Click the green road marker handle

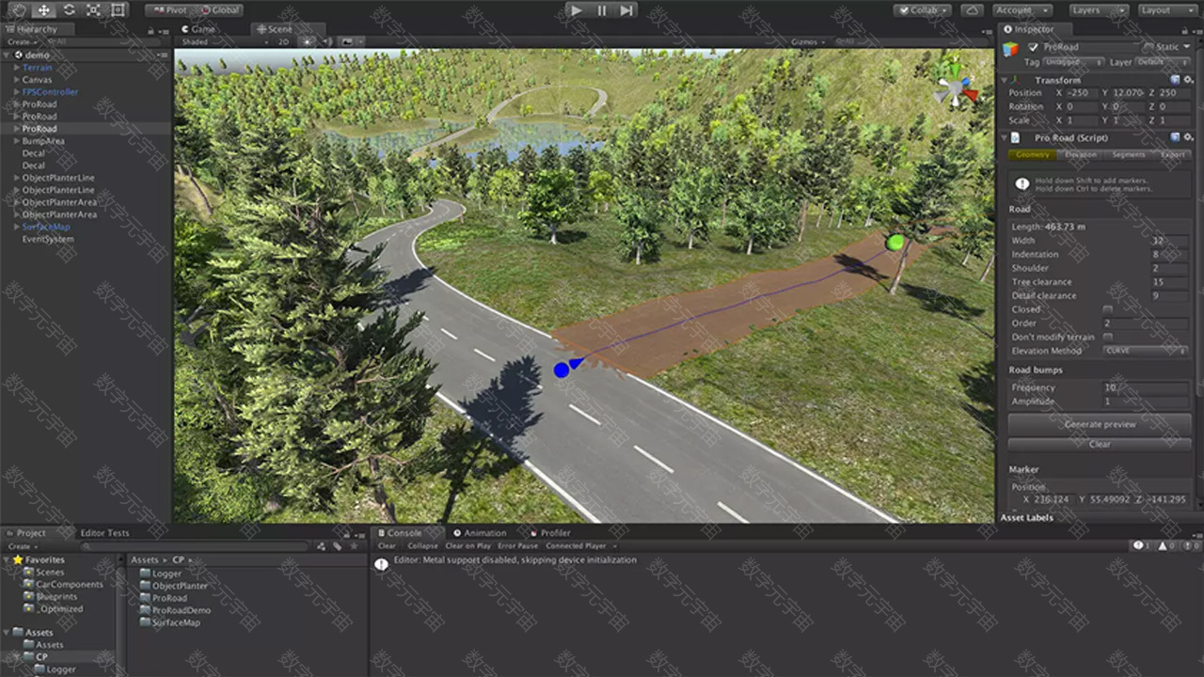(895, 243)
